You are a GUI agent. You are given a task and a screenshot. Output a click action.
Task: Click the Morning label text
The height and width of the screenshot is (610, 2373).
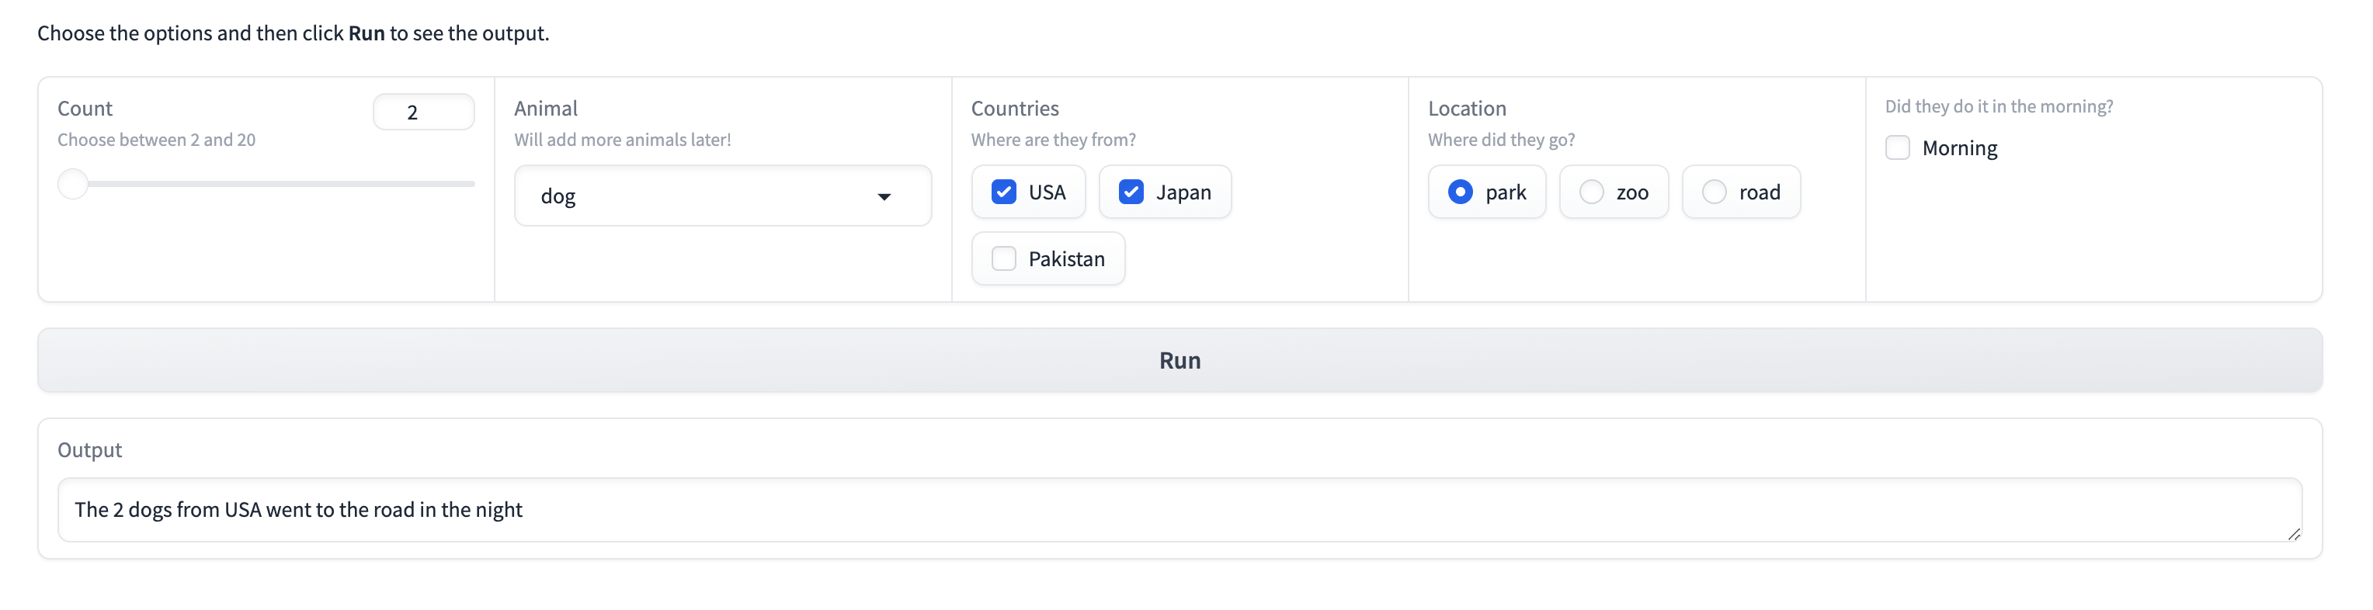(x=1958, y=148)
